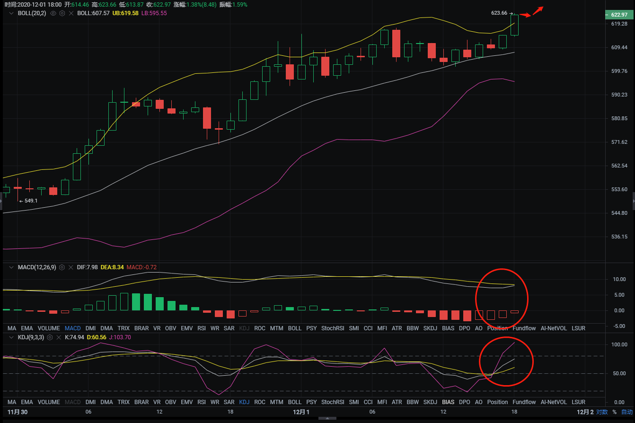Select BBW in bottom row under KDJ chart

coord(413,402)
